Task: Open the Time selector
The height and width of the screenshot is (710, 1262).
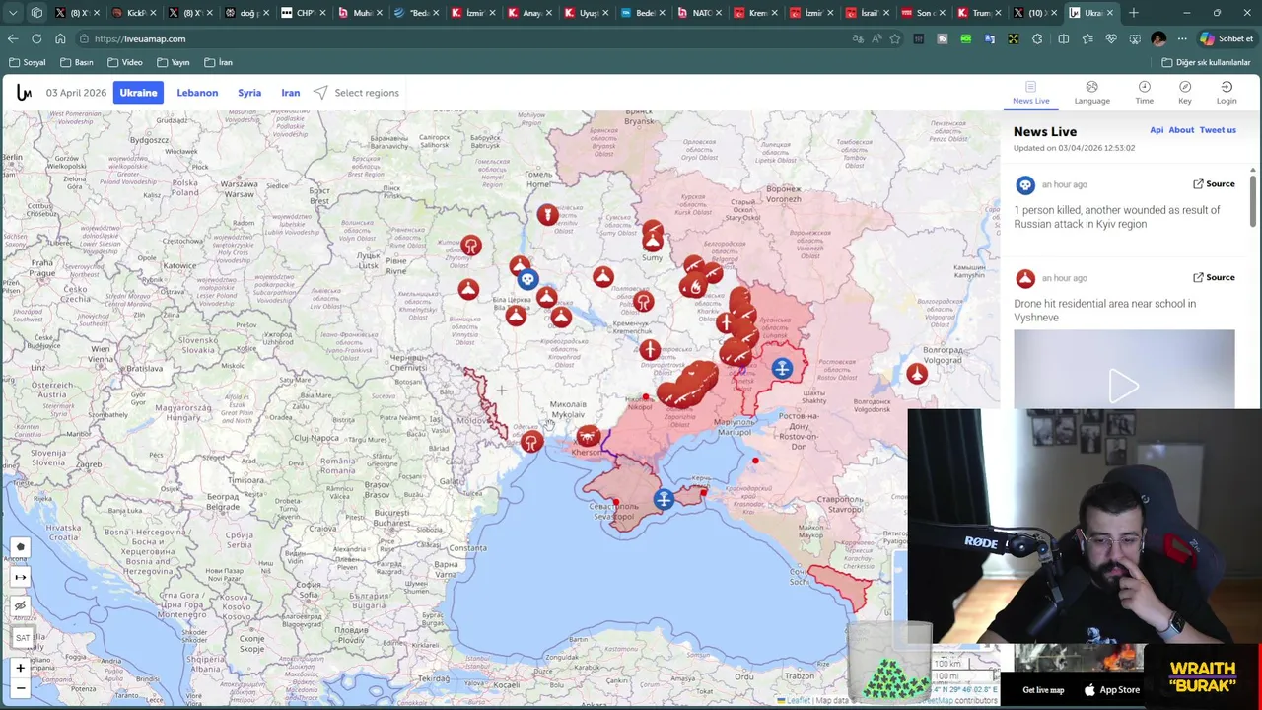Action: 1144,93
